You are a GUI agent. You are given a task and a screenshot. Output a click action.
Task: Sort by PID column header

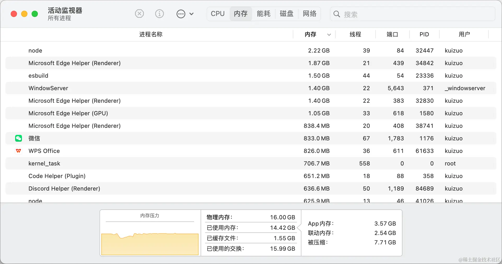[424, 34]
